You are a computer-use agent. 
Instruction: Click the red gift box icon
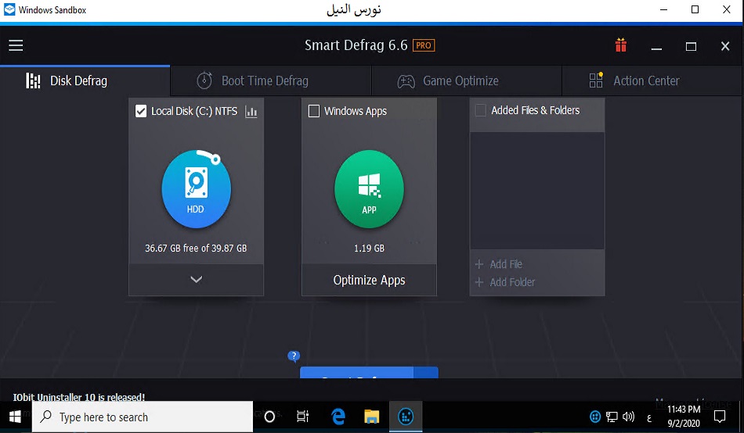point(620,45)
